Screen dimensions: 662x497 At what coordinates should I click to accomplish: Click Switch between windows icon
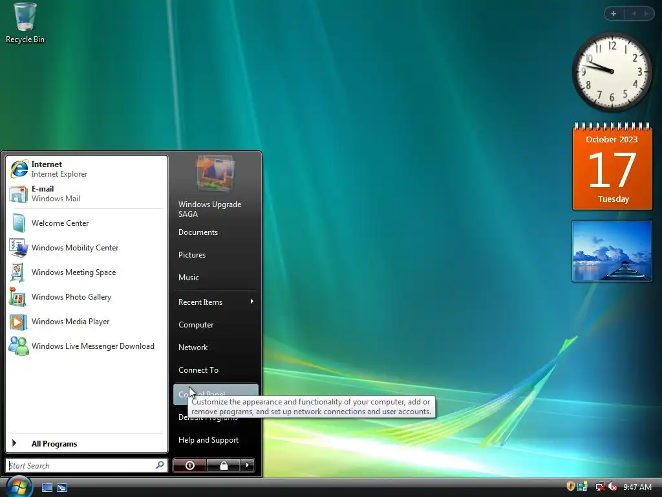(62, 488)
